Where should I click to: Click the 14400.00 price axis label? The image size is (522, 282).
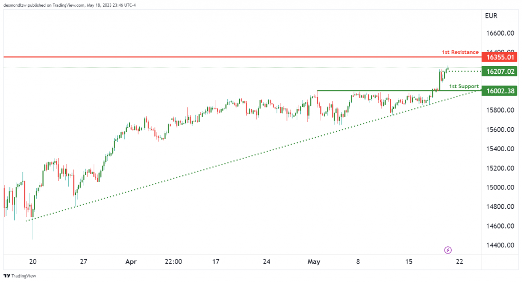coord(500,245)
